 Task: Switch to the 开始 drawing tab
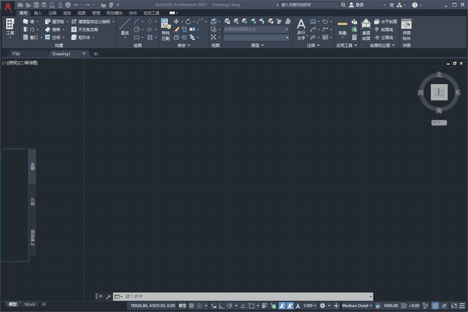coord(15,54)
